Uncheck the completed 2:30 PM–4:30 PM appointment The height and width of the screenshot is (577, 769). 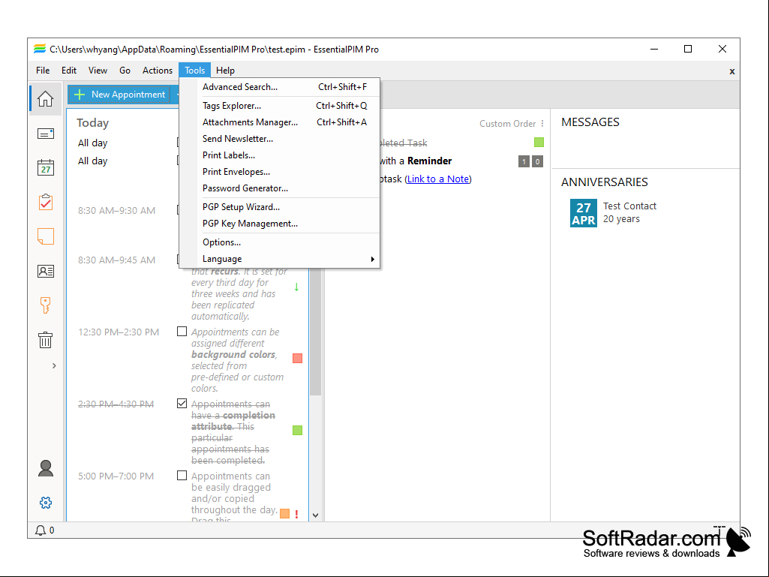tap(182, 404)
